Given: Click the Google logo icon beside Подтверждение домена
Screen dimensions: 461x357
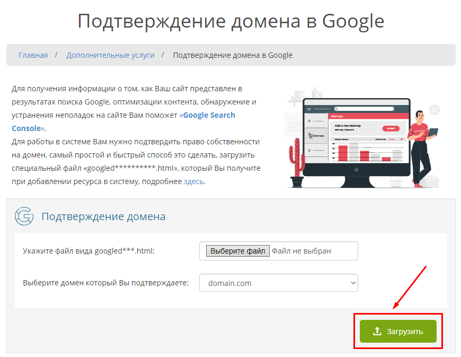Looking at the screenshot, I should click(x=24, y=216).
